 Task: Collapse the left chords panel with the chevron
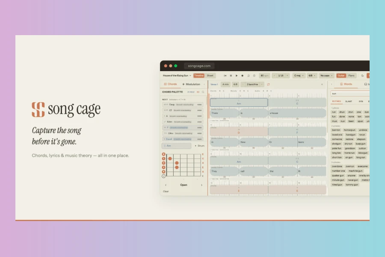tap(204, 84)
